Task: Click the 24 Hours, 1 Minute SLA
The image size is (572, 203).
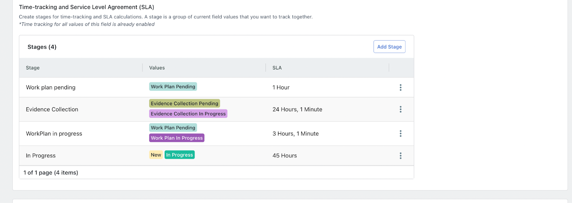Action: click(297, 110)
